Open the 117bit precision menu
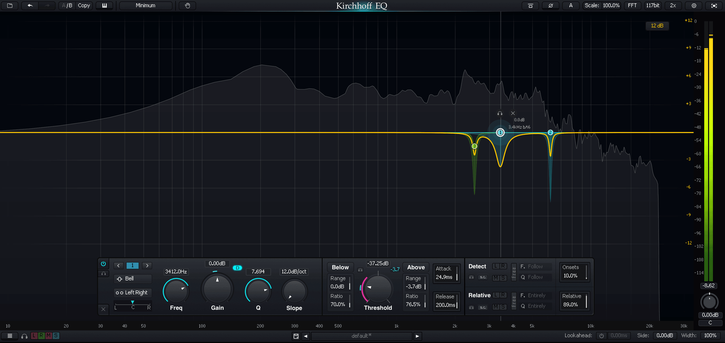 tap(653, 5)
